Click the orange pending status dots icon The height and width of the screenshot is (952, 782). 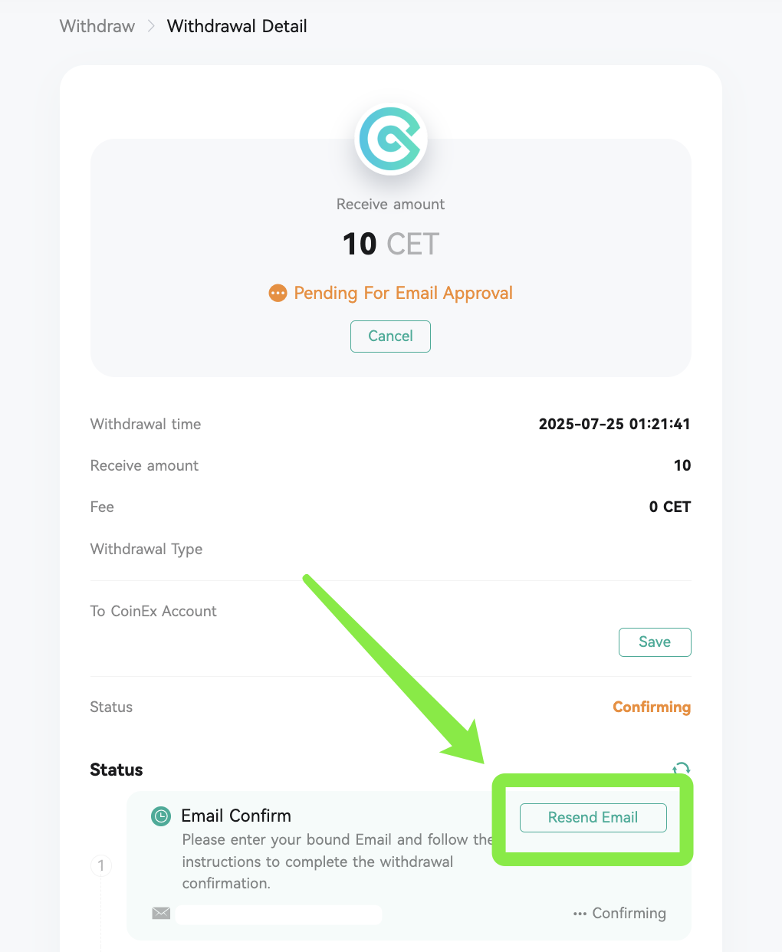click(x=277, y=293)
